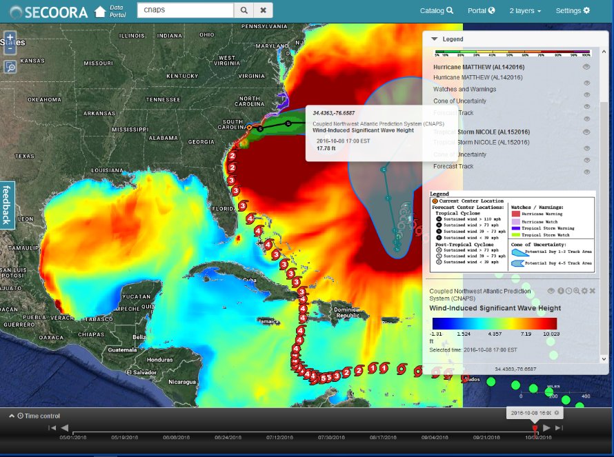614x457 pixels.
Task: Click Matthew current center location marker
Action: coord(250,127)
